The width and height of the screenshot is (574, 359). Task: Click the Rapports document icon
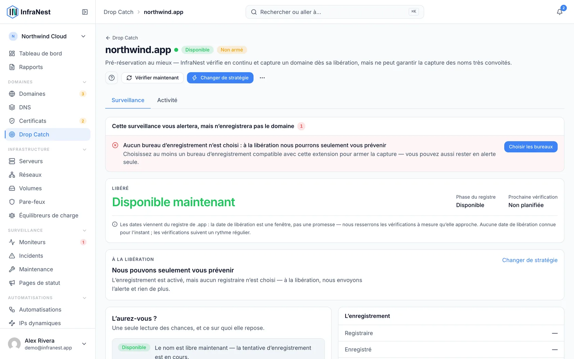pyautogui.click(x=12, y=67)
